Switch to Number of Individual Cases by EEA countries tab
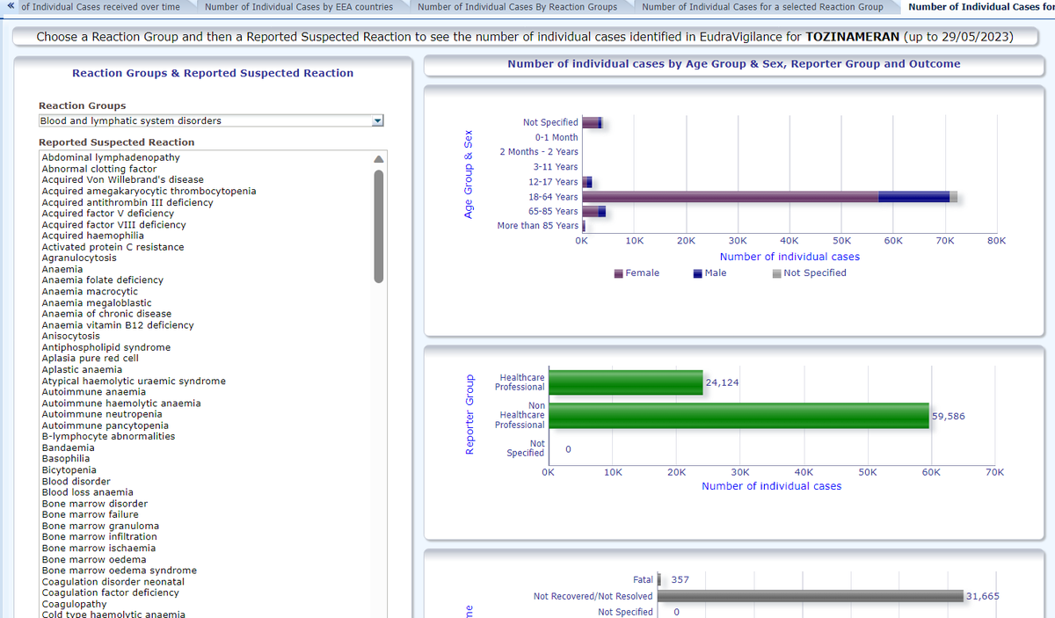This screenshot has width=1055, height=618. pos(298,7)
